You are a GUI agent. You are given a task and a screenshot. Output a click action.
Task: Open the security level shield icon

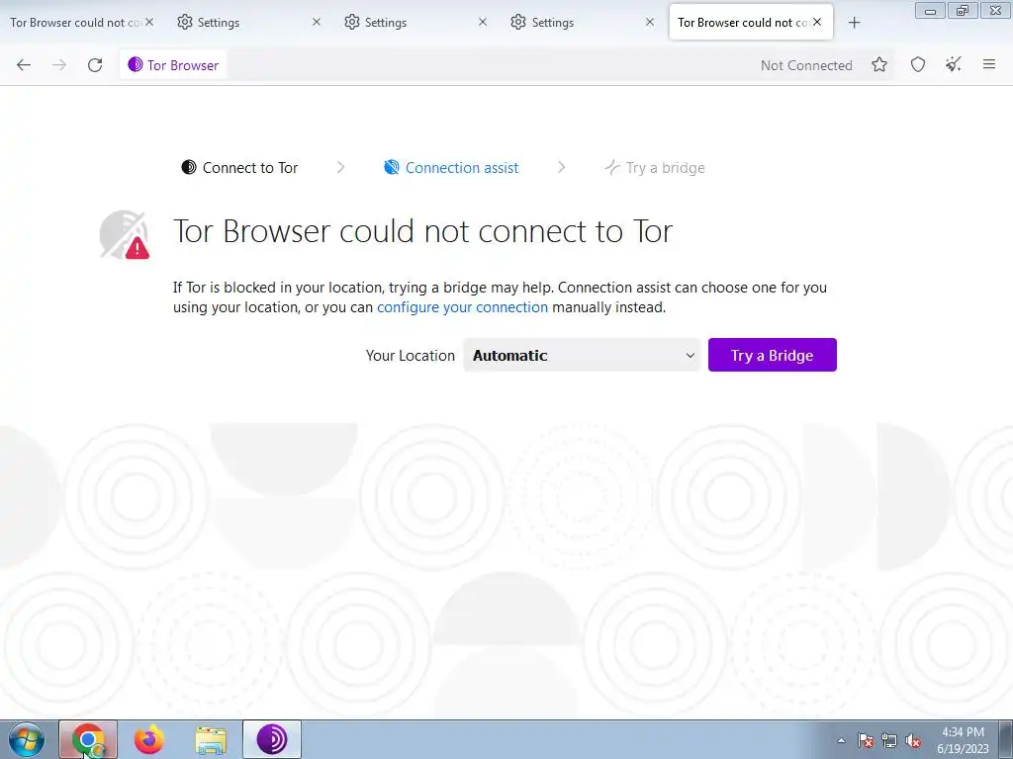tap(918, 64)
